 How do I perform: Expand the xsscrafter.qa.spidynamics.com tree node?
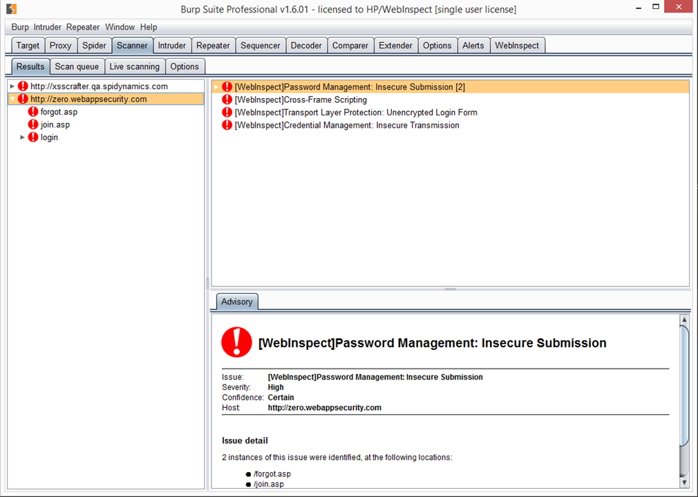coord(12,86)
